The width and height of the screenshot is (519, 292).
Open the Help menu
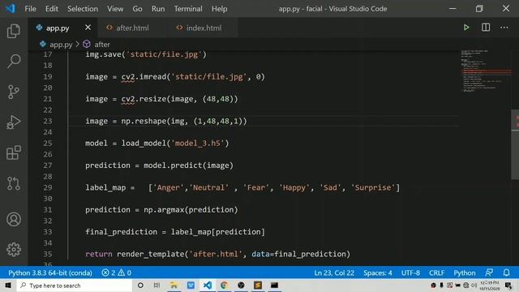tap(220, 9)
